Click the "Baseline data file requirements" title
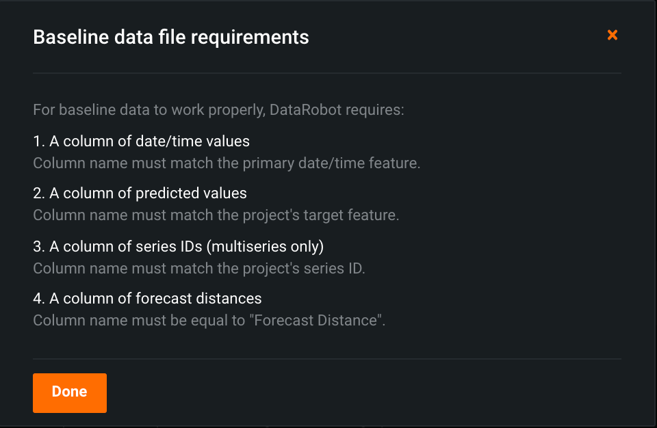 [171, 37]
